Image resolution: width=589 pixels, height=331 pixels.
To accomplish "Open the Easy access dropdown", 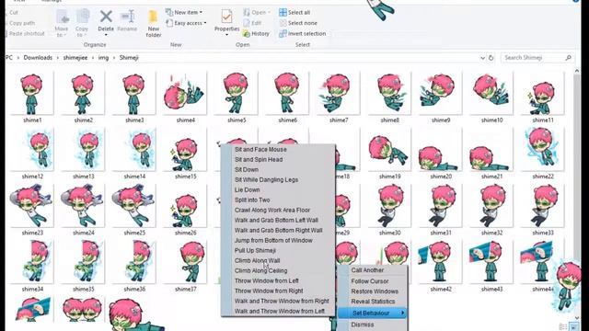I will click(x=186, y=23).
